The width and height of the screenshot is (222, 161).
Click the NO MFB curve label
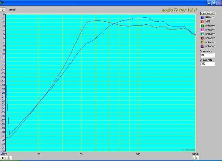(x=210, y=17)
